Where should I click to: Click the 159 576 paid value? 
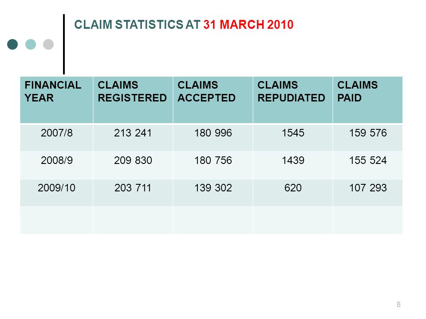pos(368,133)
